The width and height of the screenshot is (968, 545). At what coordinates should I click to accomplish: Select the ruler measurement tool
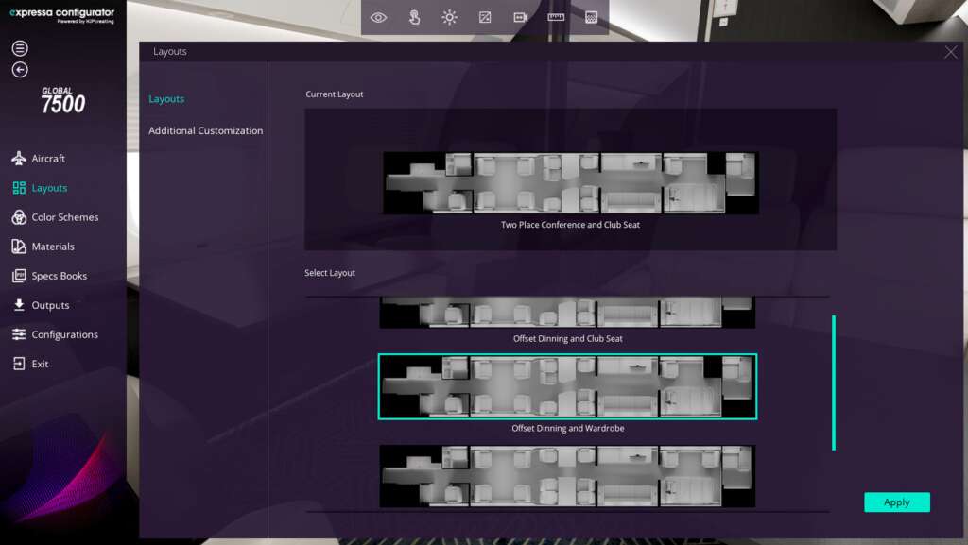click(556, 17)
